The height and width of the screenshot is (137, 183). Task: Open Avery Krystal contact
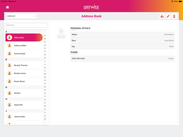(24, 53)
